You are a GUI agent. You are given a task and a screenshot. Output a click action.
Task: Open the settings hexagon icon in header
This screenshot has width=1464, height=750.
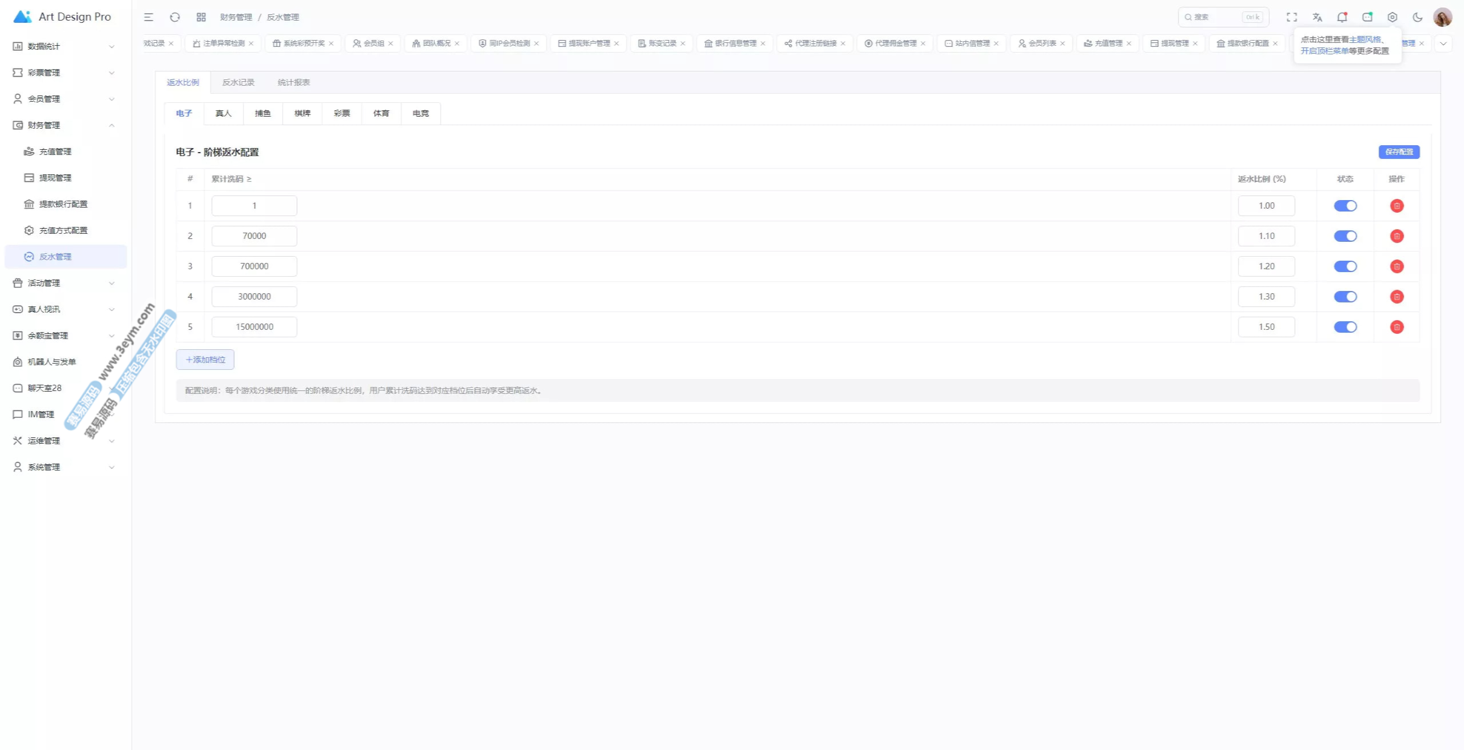pyautogui.click(x=1392, y=17)
